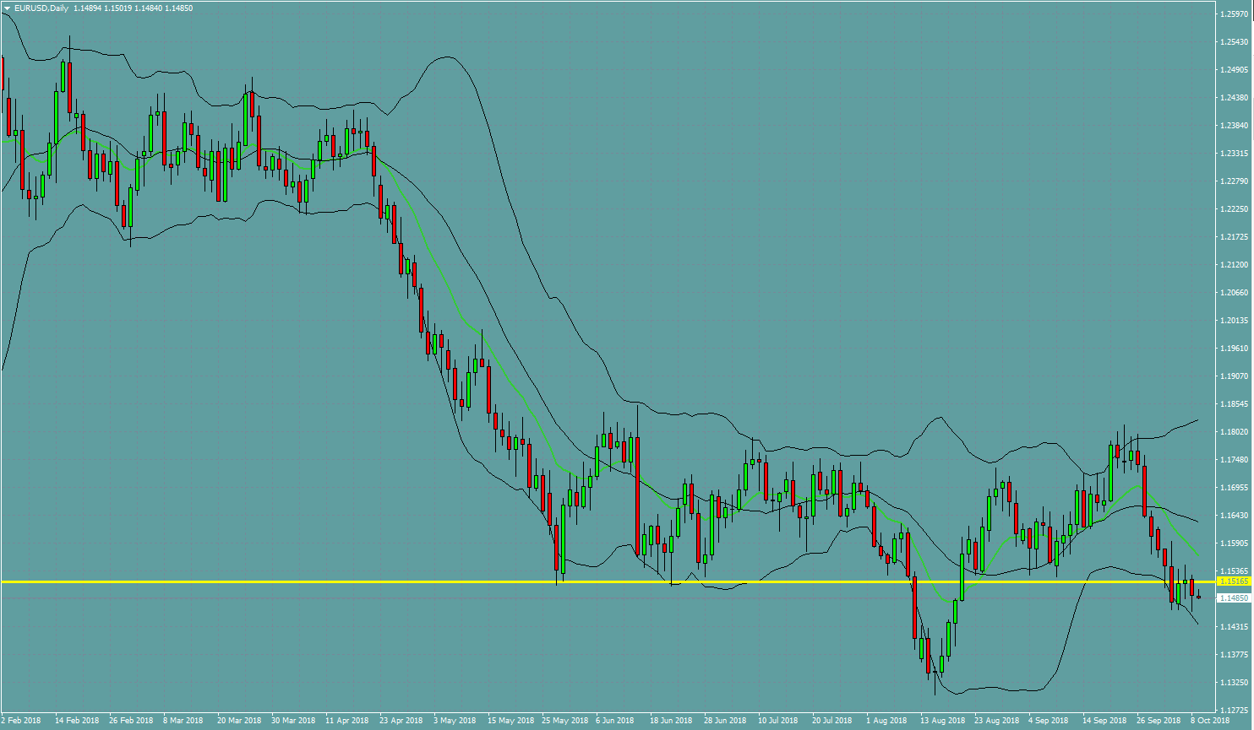Click the current price label 1.14850
The height and width of the screenshot is (730, 1254).
tap(1234, 598)
